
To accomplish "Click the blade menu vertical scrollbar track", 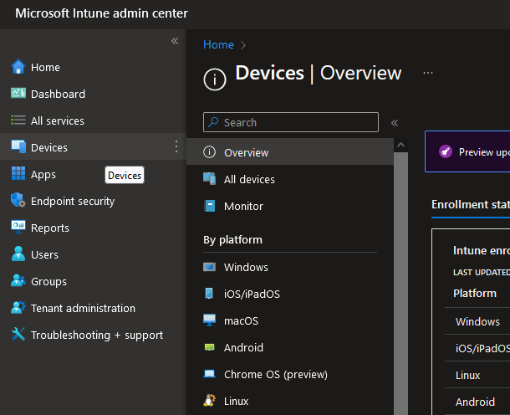I will (x=400, y=283).
